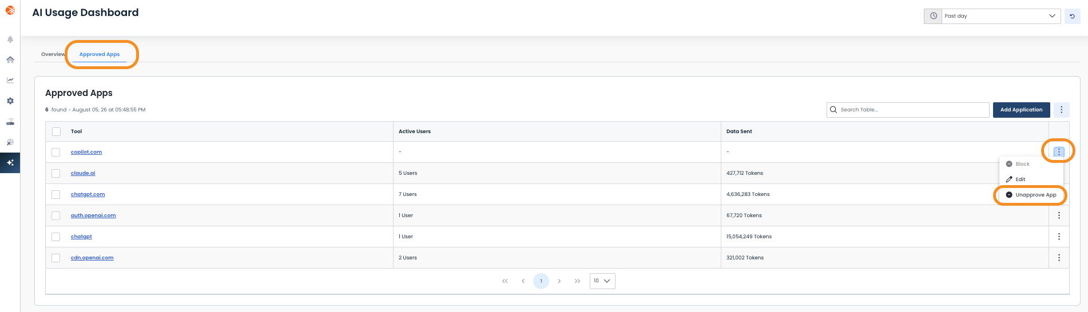This screenshot has height=312, width=1088.
Task: Open the chatgpt.com link
Action: [x=88, y=194]
